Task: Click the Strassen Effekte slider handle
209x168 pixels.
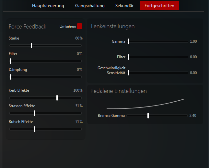Action: (34, 113)
